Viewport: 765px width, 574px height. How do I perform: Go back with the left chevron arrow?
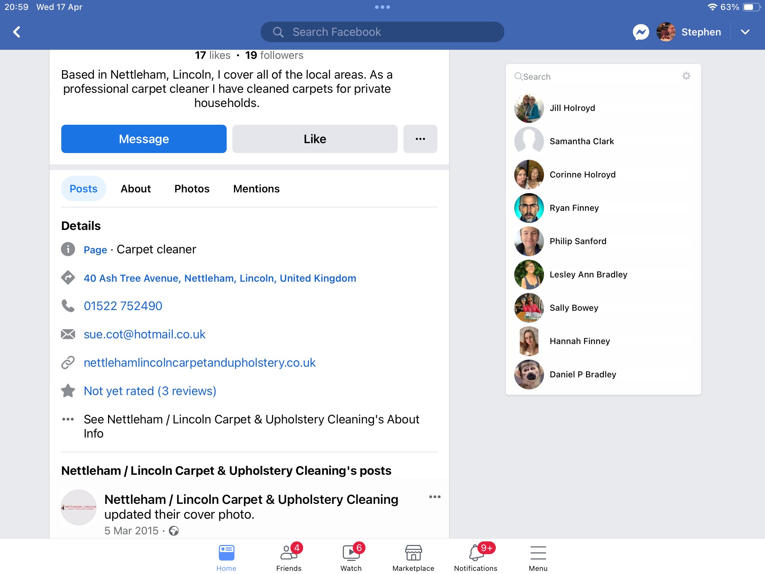(17, 32)
